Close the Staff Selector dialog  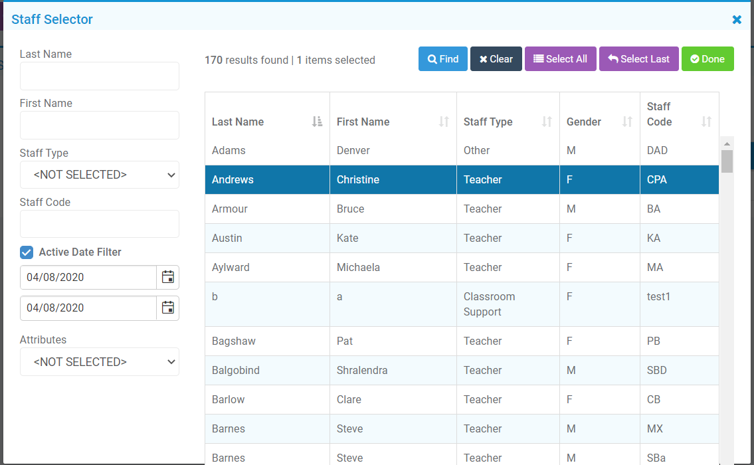tap(737, 20)
